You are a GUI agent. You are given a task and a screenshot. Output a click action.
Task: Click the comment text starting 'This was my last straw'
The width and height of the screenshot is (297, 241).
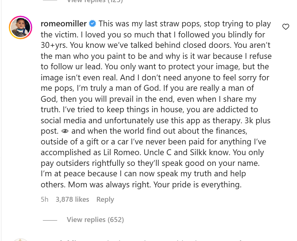156,104
